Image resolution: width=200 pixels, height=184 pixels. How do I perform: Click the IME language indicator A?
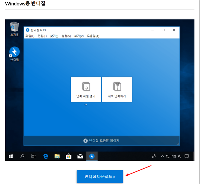(179, 156)
